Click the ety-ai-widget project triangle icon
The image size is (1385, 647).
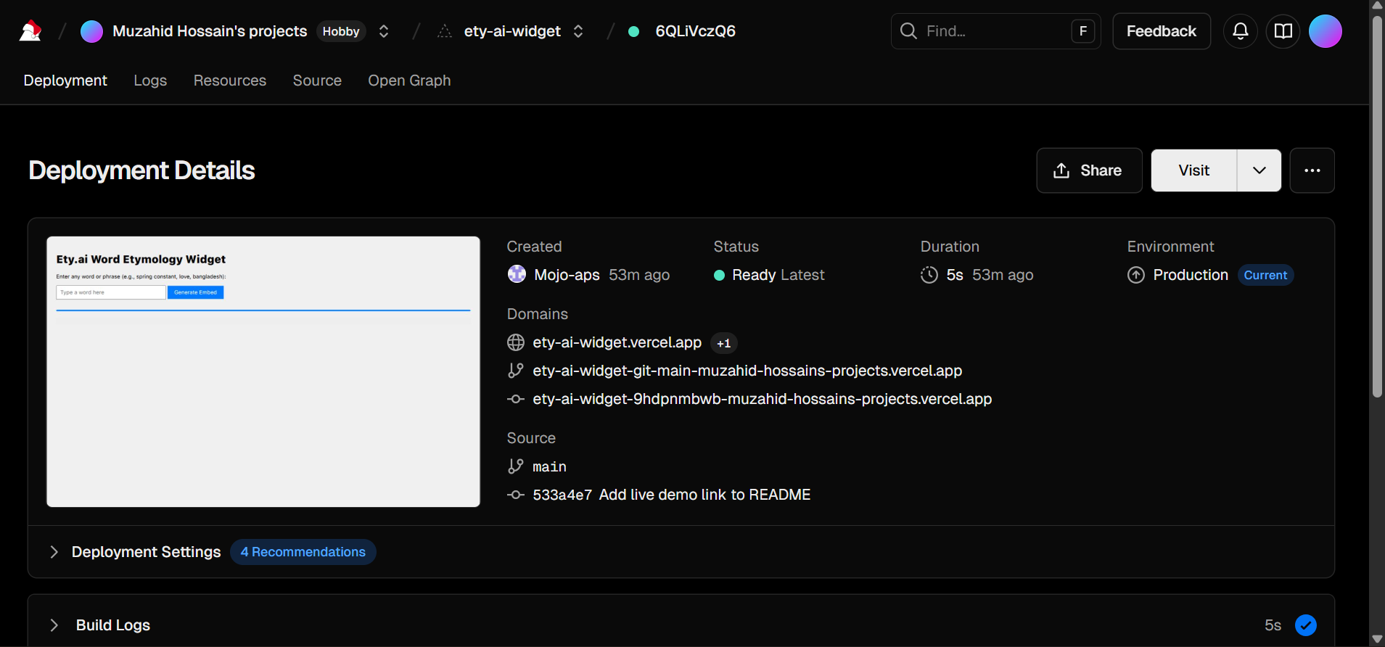pyautogui.click(x=445, y=31)
